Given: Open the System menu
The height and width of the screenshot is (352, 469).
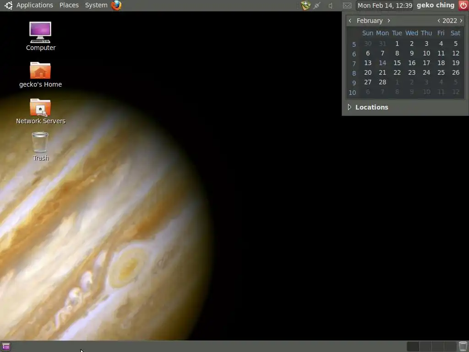Looking at the screenshot, I should 96,5.
